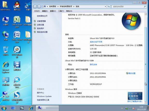Launch Internet Explorer from the taskbar

[x=31, y=108]
